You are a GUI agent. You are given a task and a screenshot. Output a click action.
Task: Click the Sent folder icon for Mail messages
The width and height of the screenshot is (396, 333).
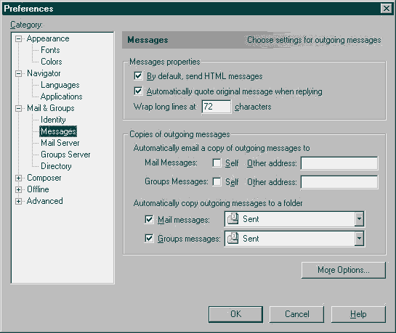233,219
